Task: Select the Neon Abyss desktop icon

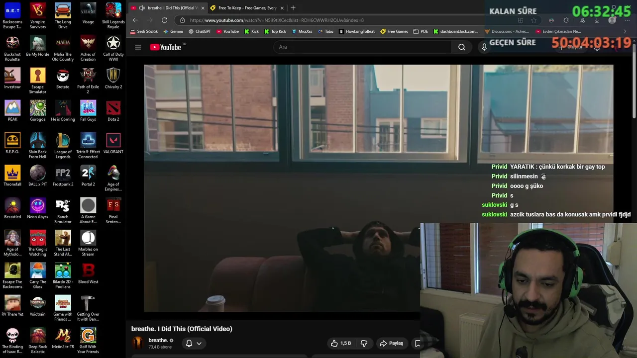Action: (x=38, y=208)
